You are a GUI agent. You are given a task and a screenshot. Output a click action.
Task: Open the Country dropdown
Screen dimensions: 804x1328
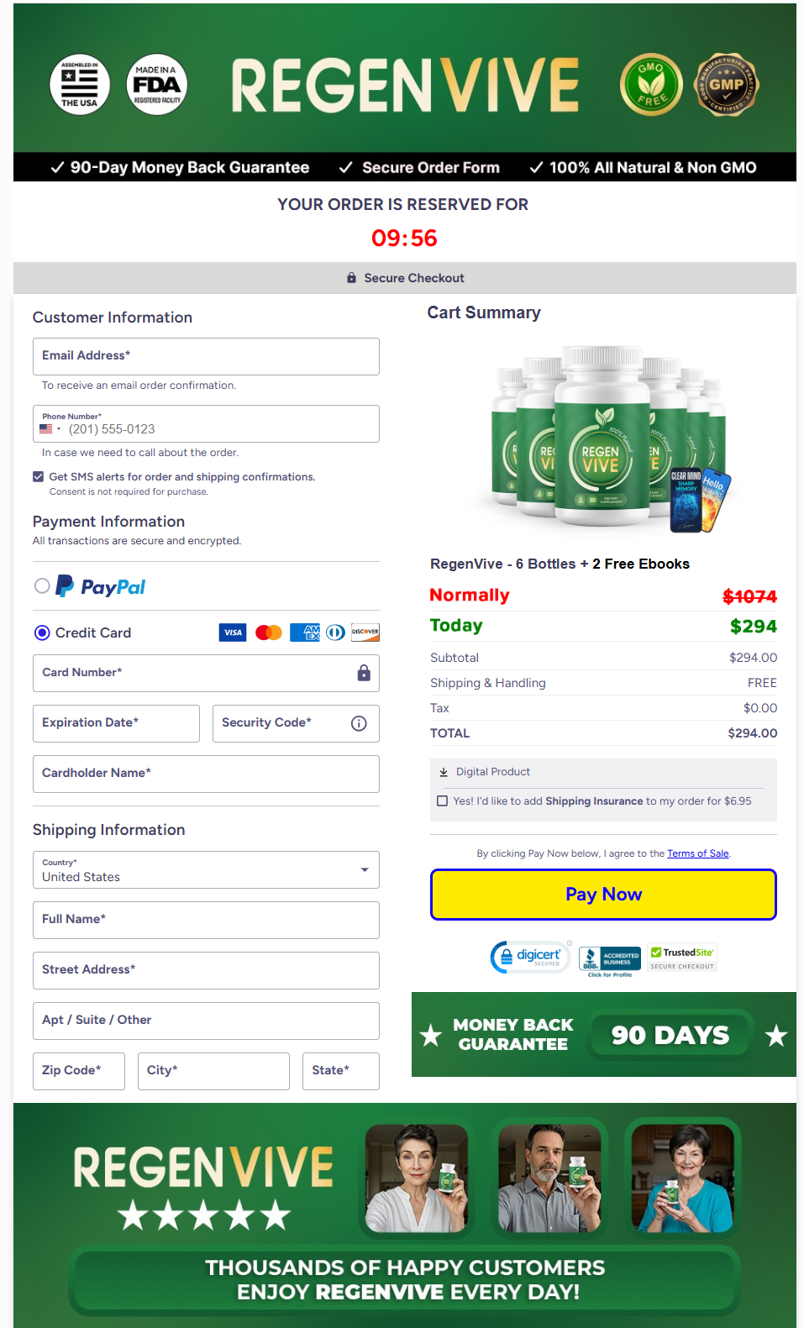(206, 870)
